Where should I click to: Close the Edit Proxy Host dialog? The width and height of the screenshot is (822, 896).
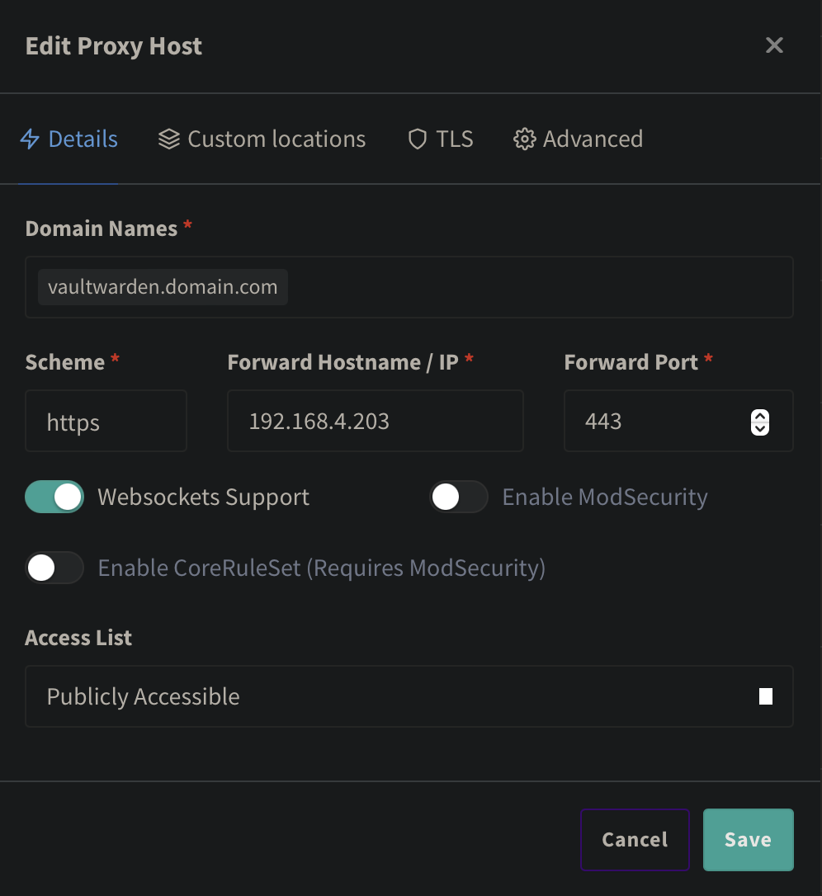(x=774, y=45)
